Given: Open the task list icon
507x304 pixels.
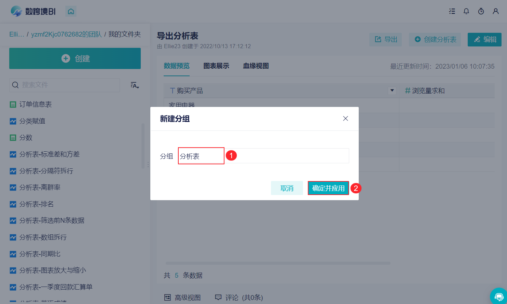Looking at the screenshot, I should click(x=452, y=11).
